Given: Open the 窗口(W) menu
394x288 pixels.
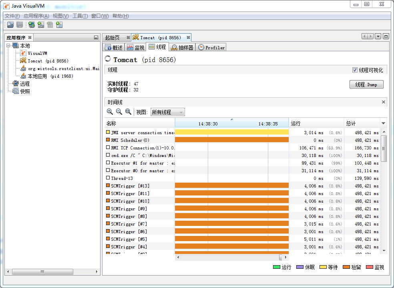Looking at the screenshot, I should (100, 16).
